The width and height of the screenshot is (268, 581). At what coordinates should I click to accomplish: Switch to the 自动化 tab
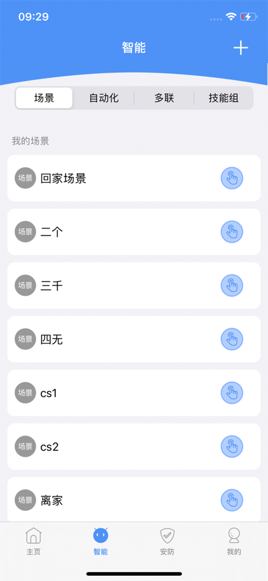(104, 98)
